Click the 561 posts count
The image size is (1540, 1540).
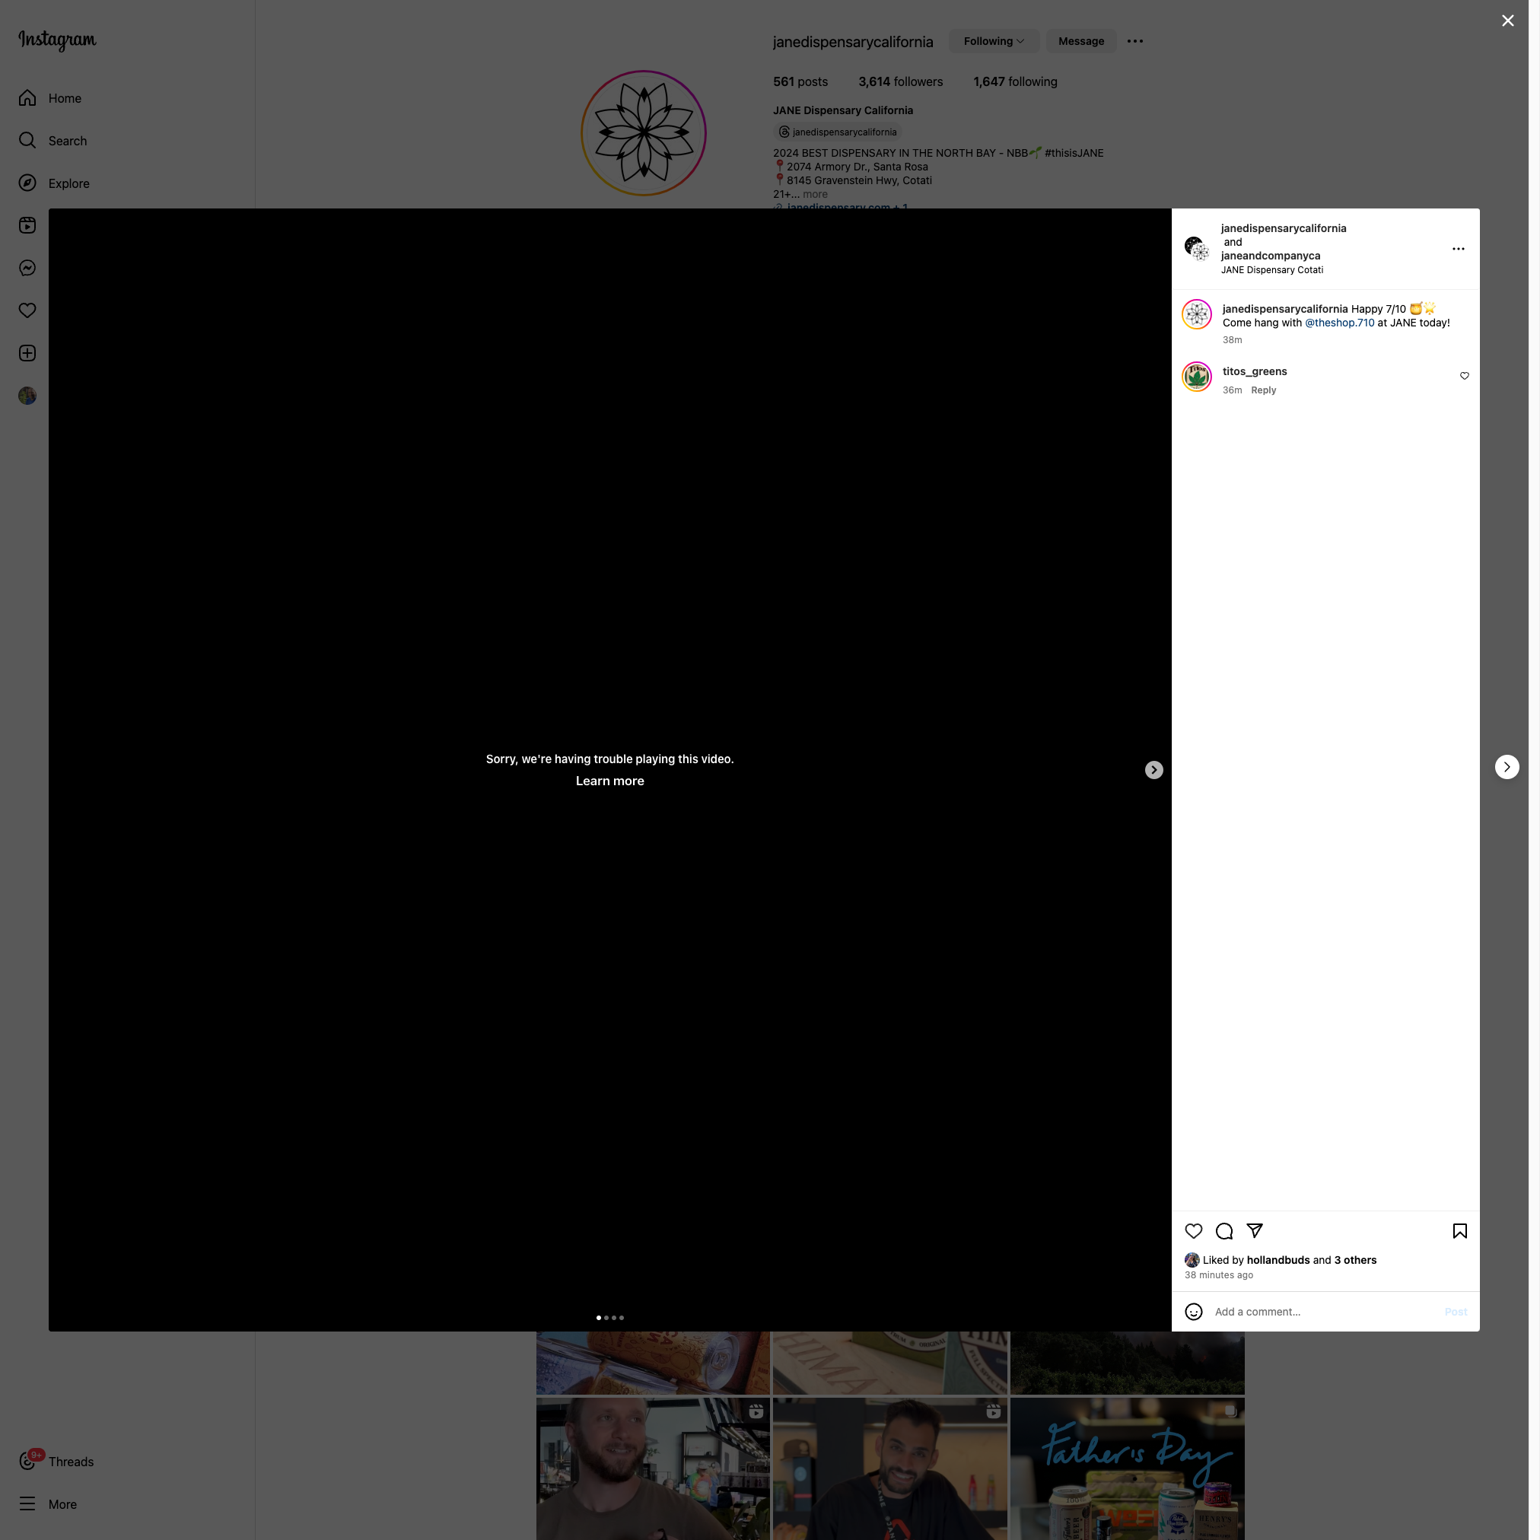[800, 82]
